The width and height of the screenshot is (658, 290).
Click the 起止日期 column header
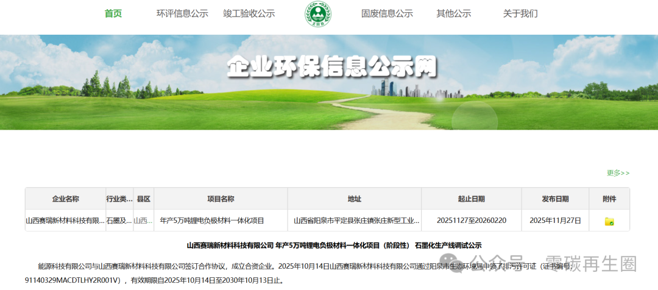pyautogui.click(x=471, y=199)
